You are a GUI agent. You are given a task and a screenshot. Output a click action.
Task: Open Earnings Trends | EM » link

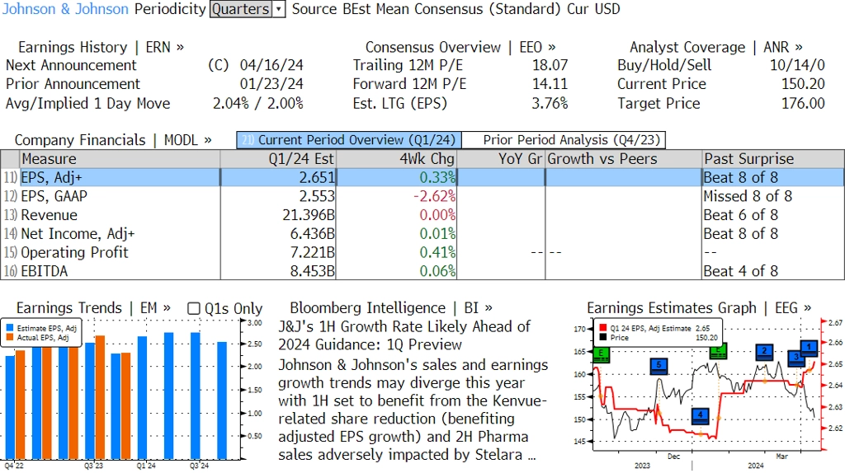click(93, 308)
